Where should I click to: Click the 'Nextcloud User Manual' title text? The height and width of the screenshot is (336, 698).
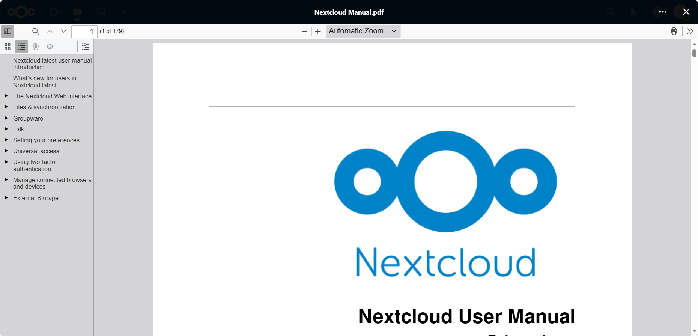466,316
